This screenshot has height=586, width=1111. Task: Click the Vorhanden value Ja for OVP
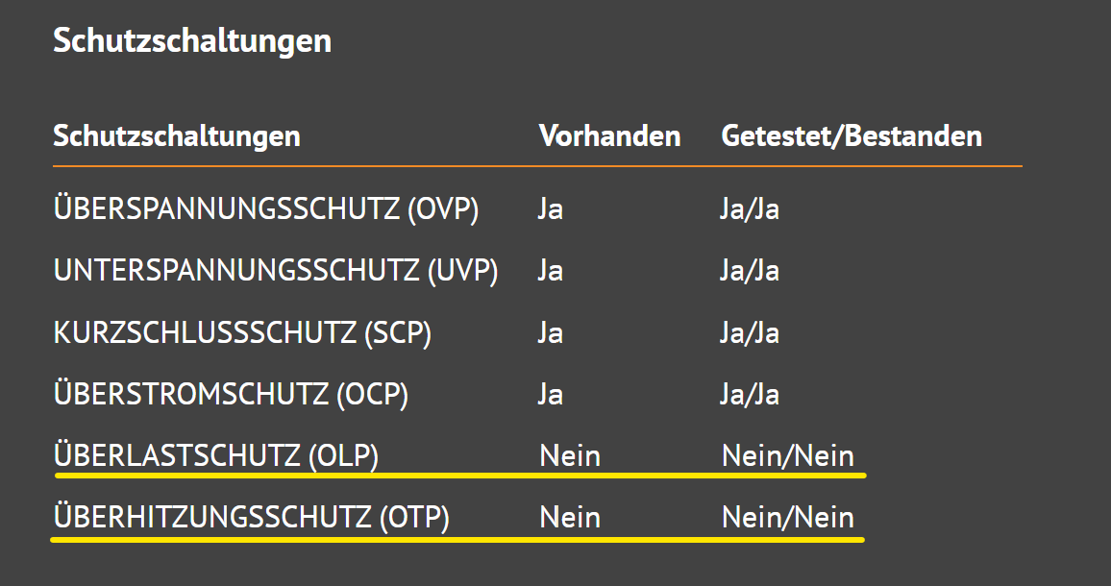551,209
